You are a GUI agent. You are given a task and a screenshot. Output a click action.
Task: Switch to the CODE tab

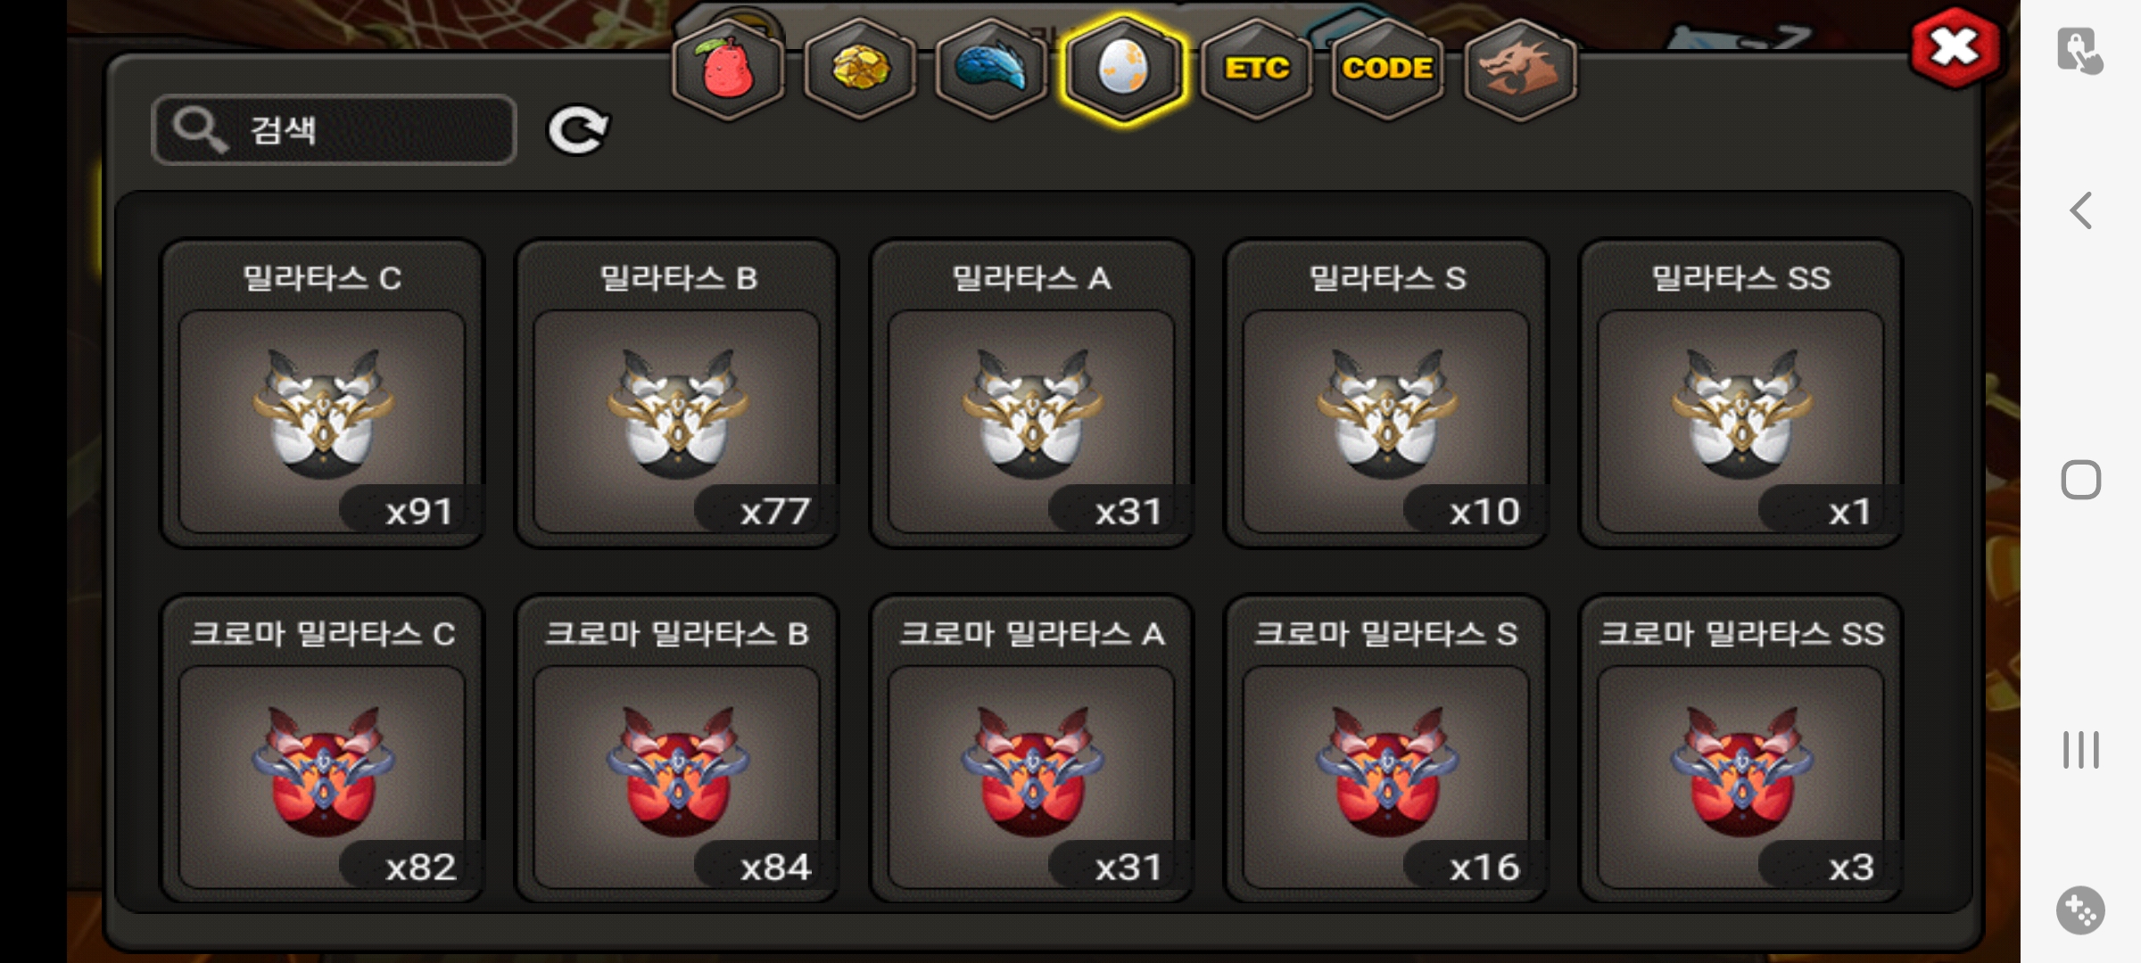pyautogui.click(x=1387, y=69)
